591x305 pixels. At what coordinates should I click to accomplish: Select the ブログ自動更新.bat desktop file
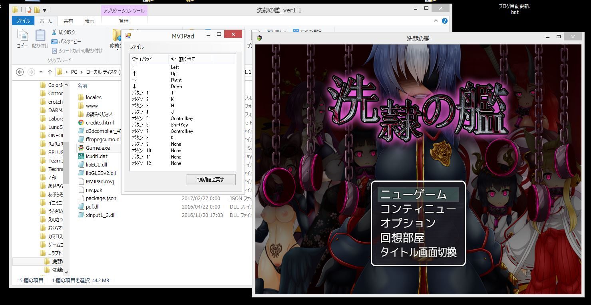[x=515, y=9]
